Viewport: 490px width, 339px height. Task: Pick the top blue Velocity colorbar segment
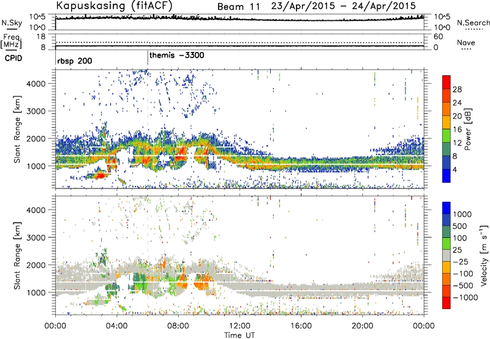447,208
